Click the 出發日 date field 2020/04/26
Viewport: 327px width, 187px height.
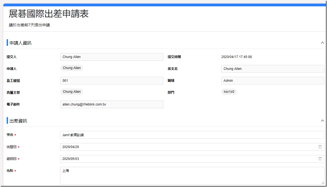[x=192, y=147]
